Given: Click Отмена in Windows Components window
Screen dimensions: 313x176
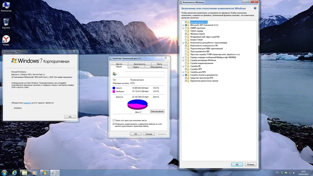Looking at the screenshot, I should (x=250, y=165).
